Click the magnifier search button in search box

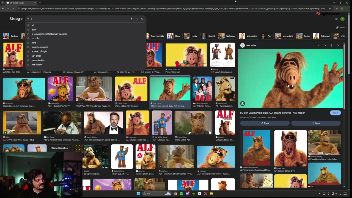tap(142, 19)
